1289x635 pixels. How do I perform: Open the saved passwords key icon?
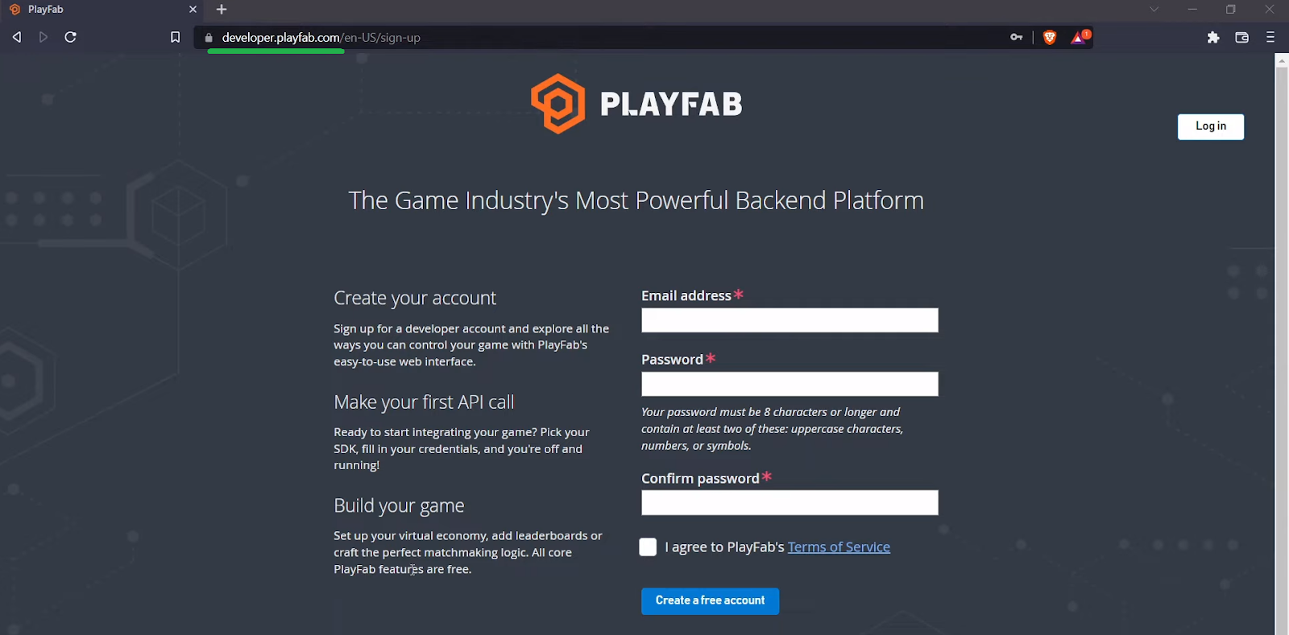[1017, 37]
